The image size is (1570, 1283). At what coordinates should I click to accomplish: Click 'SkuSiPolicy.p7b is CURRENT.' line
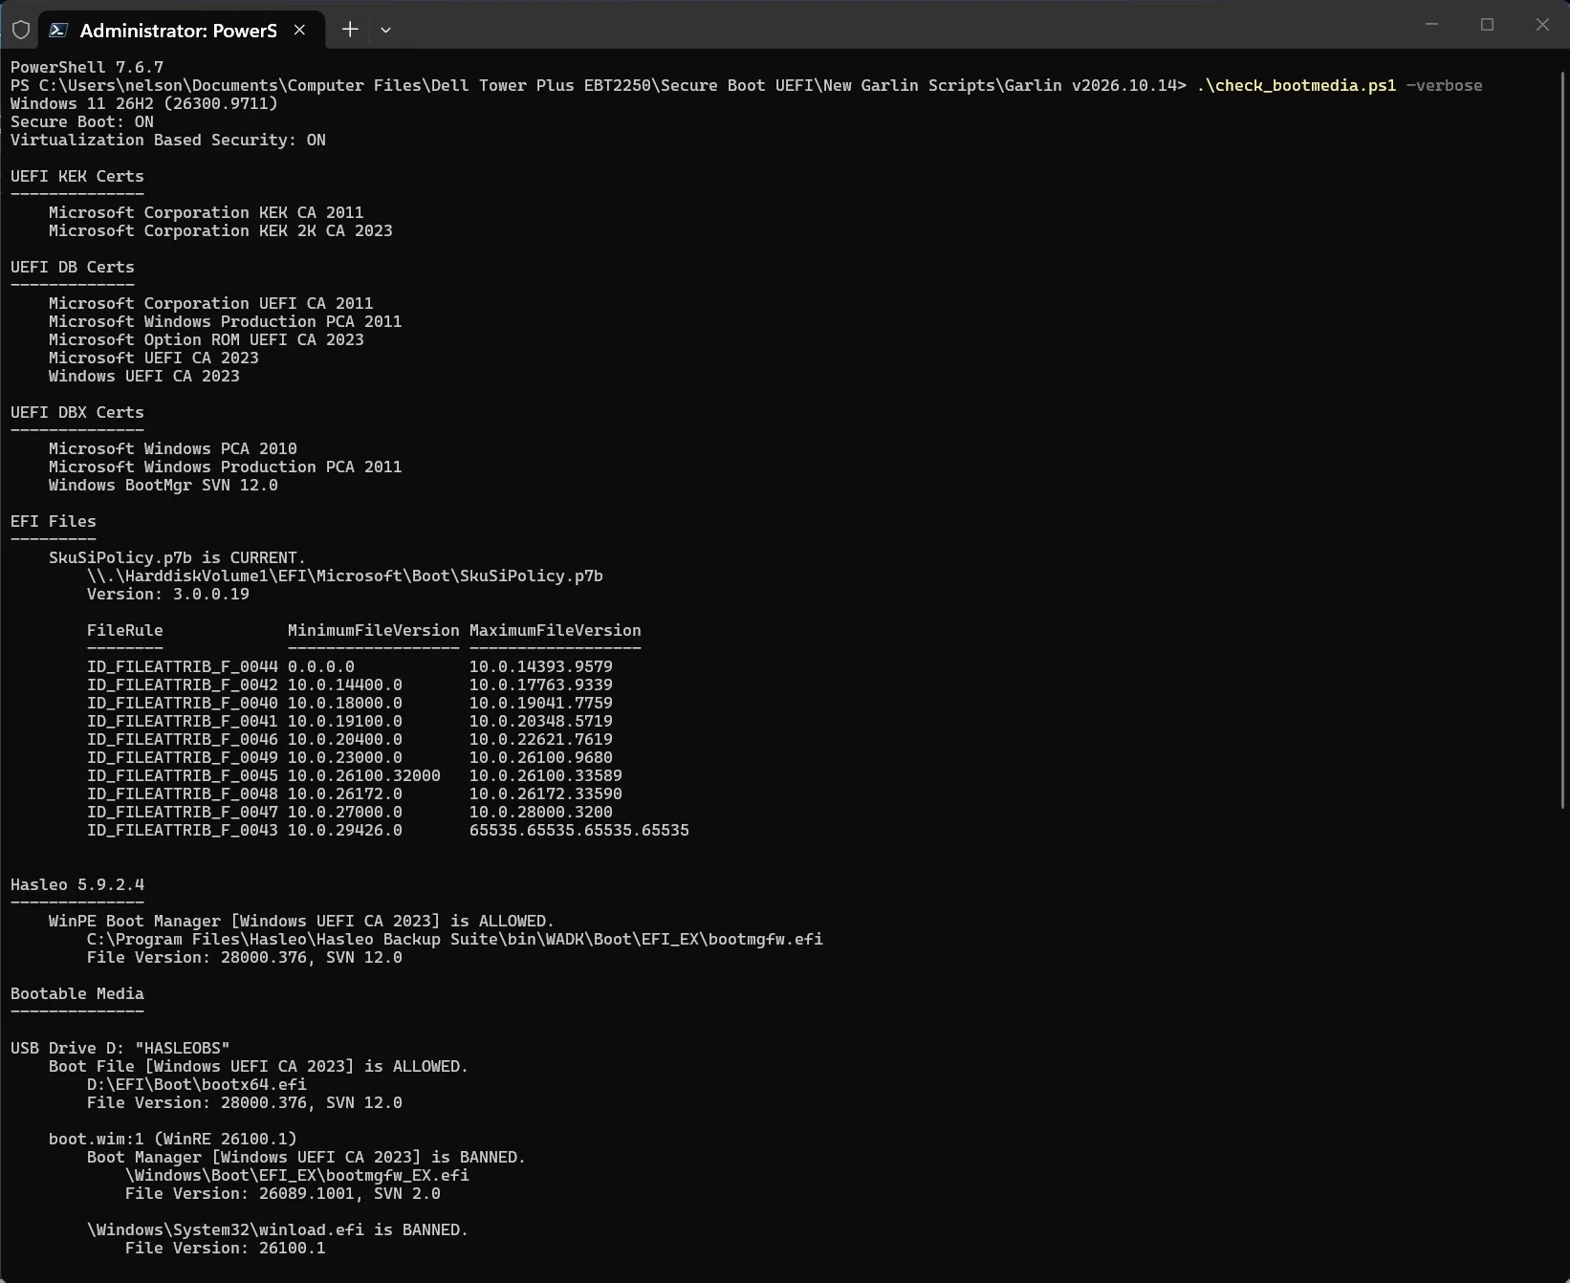[x=178, y=557]
